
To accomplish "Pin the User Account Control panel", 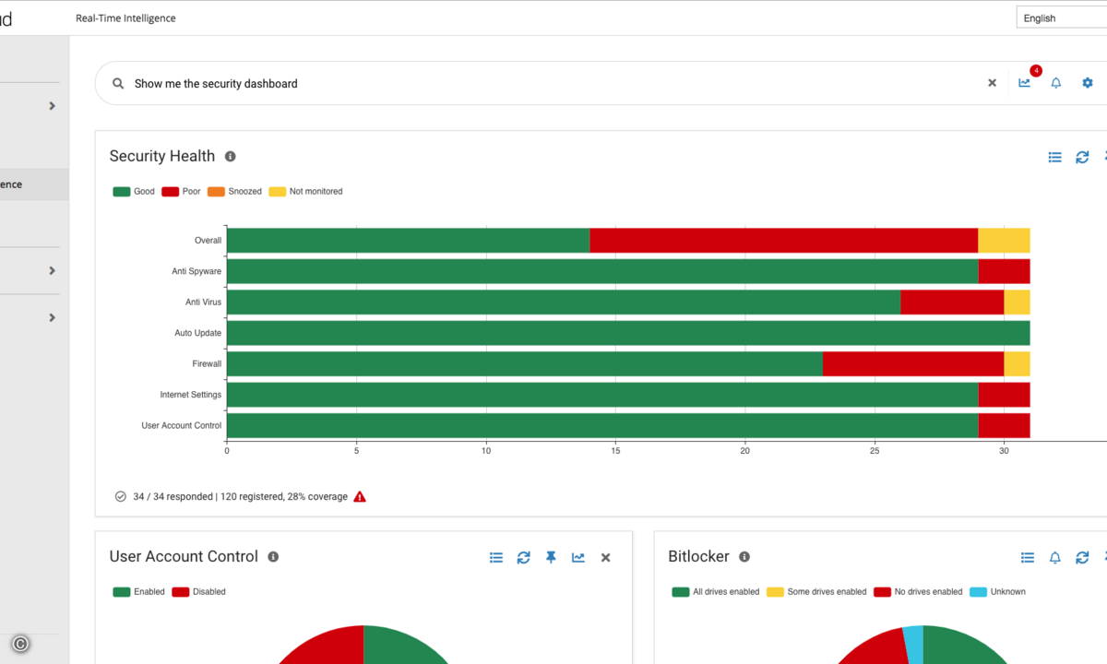I will (x=551, y=558).
